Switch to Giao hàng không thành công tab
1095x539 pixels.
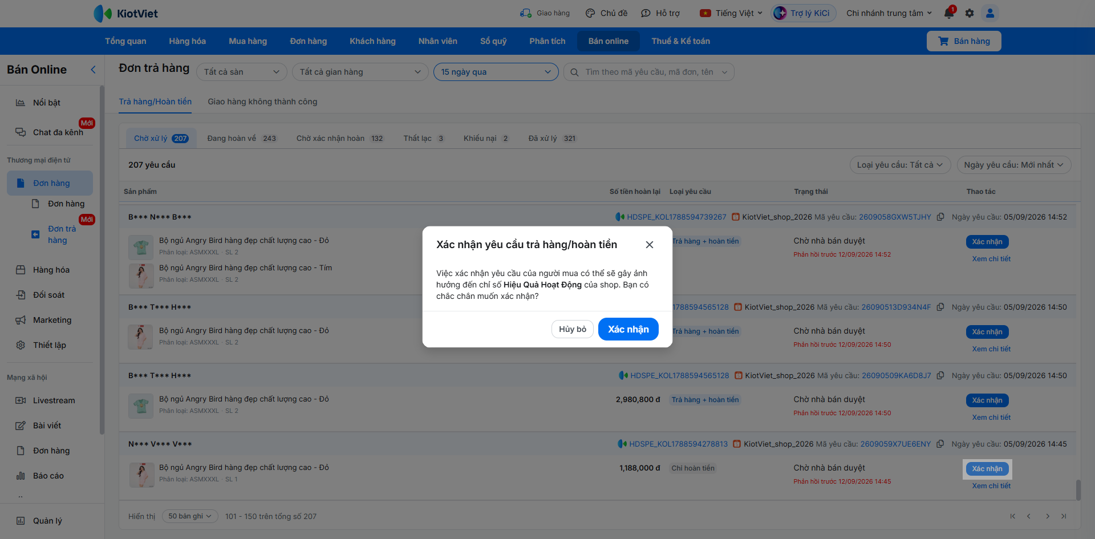coord(262,102)
